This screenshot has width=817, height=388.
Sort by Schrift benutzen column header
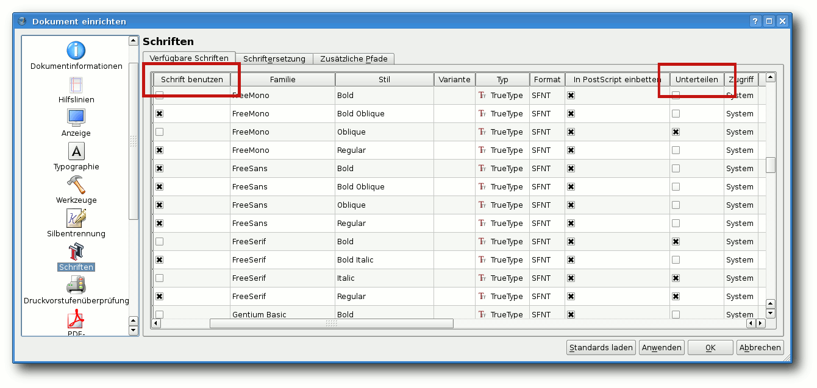pos(191,79)
